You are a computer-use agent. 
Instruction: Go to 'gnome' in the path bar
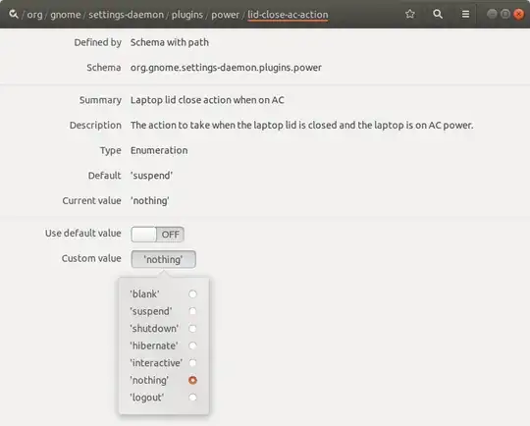pyautogui.click(x=66, y=15)
